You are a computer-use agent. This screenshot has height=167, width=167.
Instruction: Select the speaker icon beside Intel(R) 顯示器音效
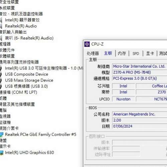point(1,20)
